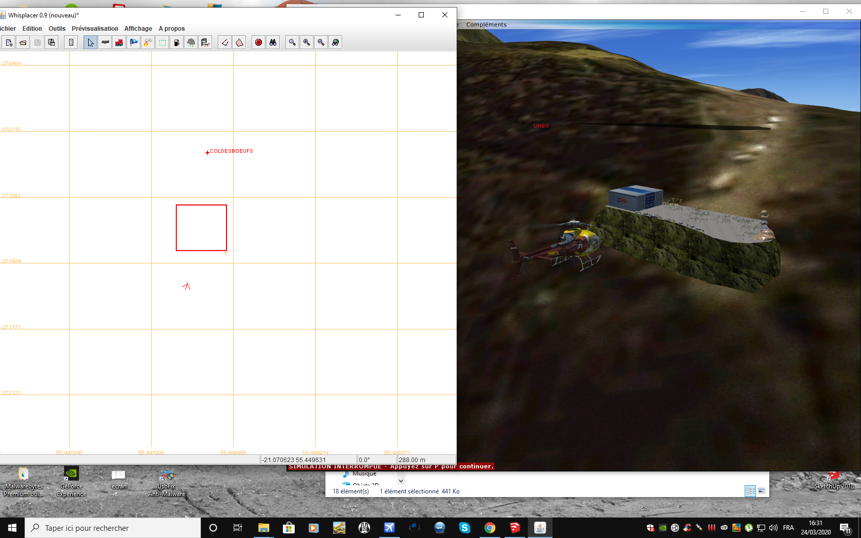Click the 288.00 m altitude field
This screenshot has height=538, width=861.
[x=426, y=460]
